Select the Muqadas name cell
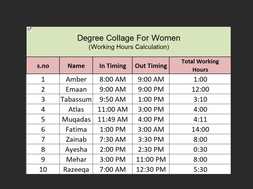Screen dimensions: 253x189 coord(76,119)
